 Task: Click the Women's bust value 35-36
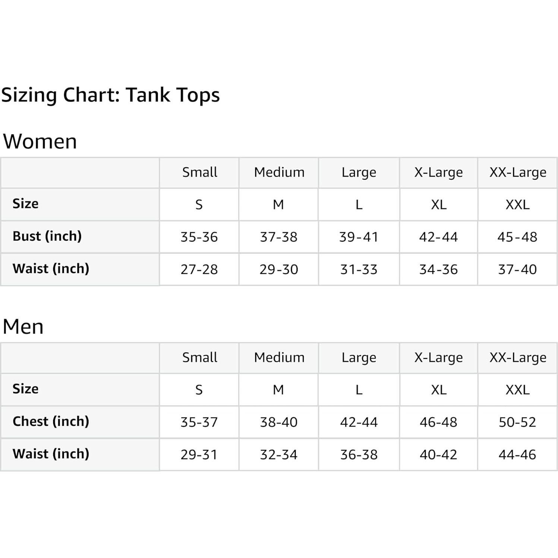pos(199,237)
